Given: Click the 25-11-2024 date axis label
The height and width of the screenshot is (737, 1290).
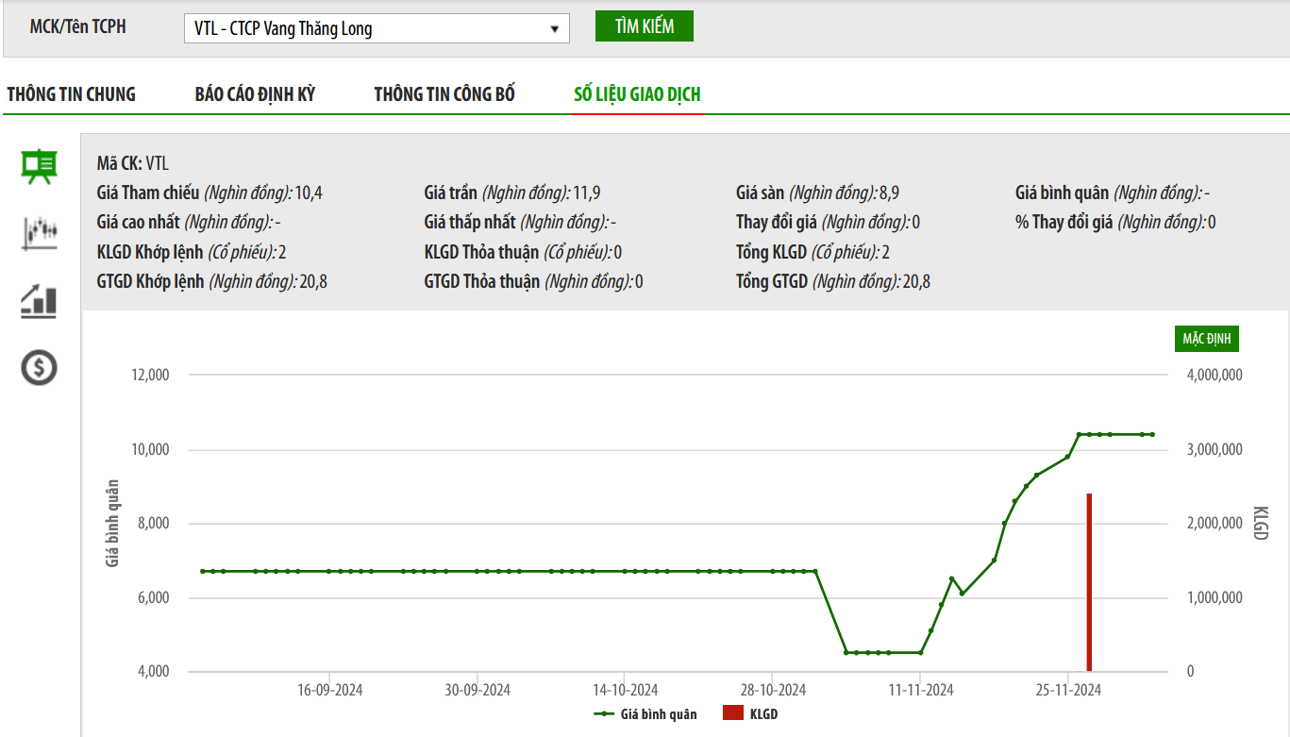Looking at the screenshot, I should pyautogui.click(x=1068, y=690).
